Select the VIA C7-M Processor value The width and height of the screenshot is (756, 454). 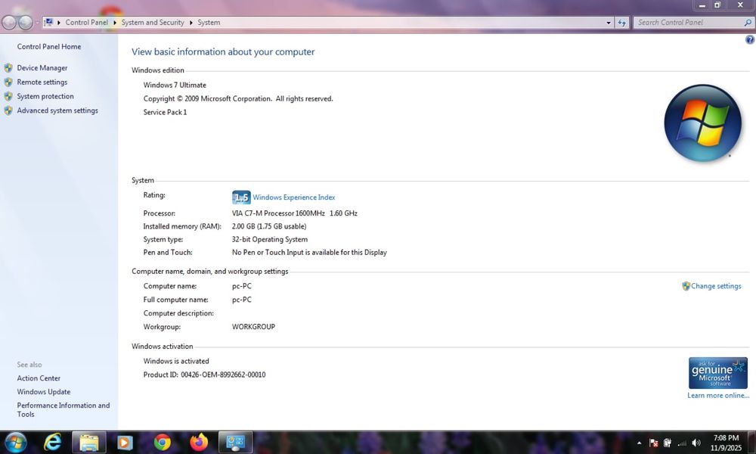295,213
